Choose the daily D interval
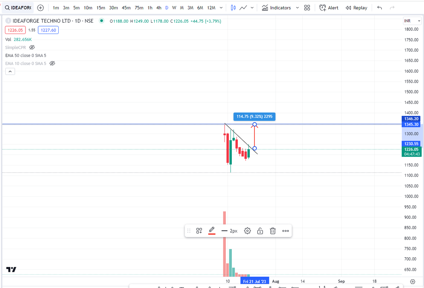The image size is (424, 288). [167, 8]
